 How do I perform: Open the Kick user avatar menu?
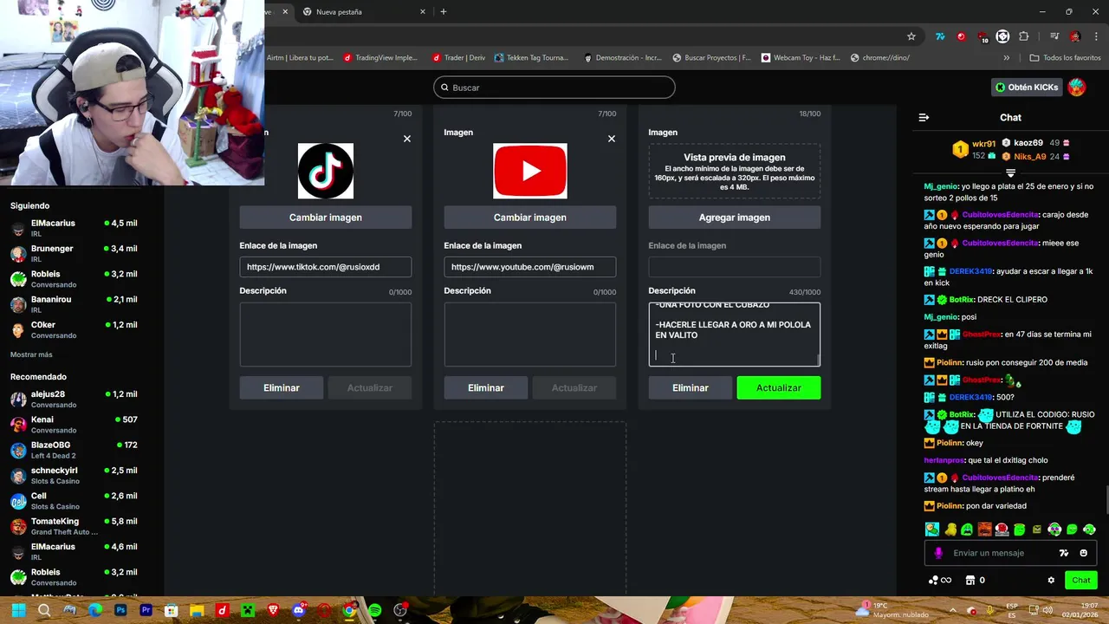(x=1076, y=88)
